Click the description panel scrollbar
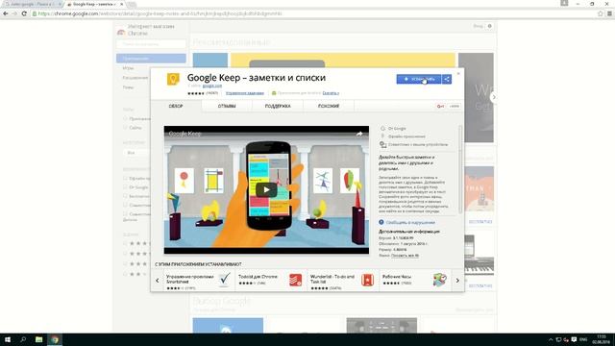The width and height of the screenshot is (615, 346). click(460, 169)
